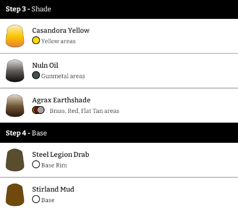Open the Stirland Mud paint name
The image size is (238, 210).
pyautogui.click(x=53, y=189)
